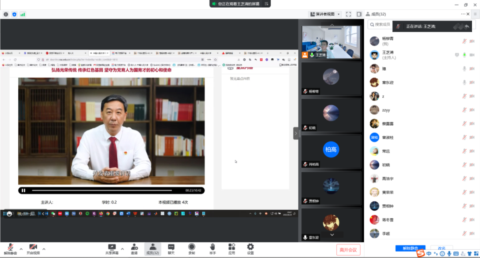Screen dimensions: 480x258
Task: Open the Share Screen (共享屏幕) tool
Action: pos(112,249)
